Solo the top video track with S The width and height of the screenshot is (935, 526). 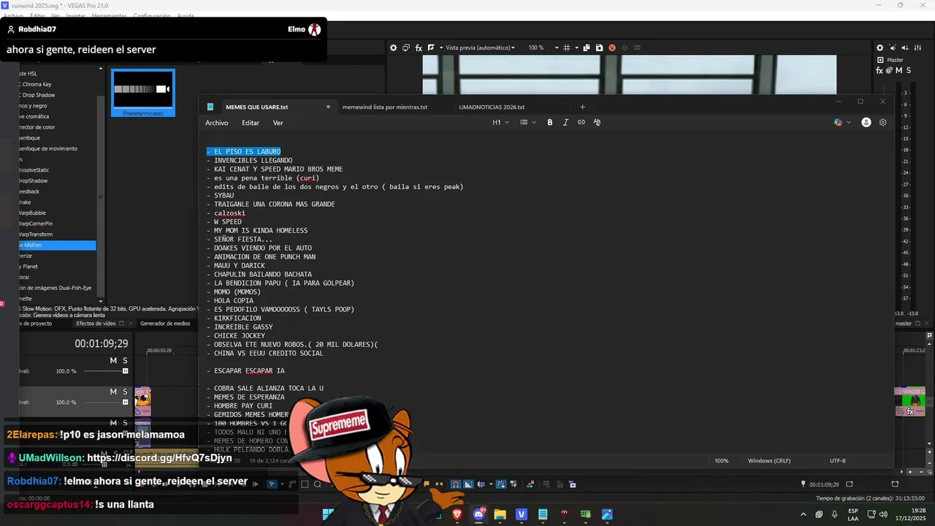click(x=125, y=361)
